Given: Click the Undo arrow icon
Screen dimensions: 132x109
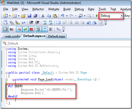Looking at the screenshot, I should pyautogui.click(x=63, y=16).
